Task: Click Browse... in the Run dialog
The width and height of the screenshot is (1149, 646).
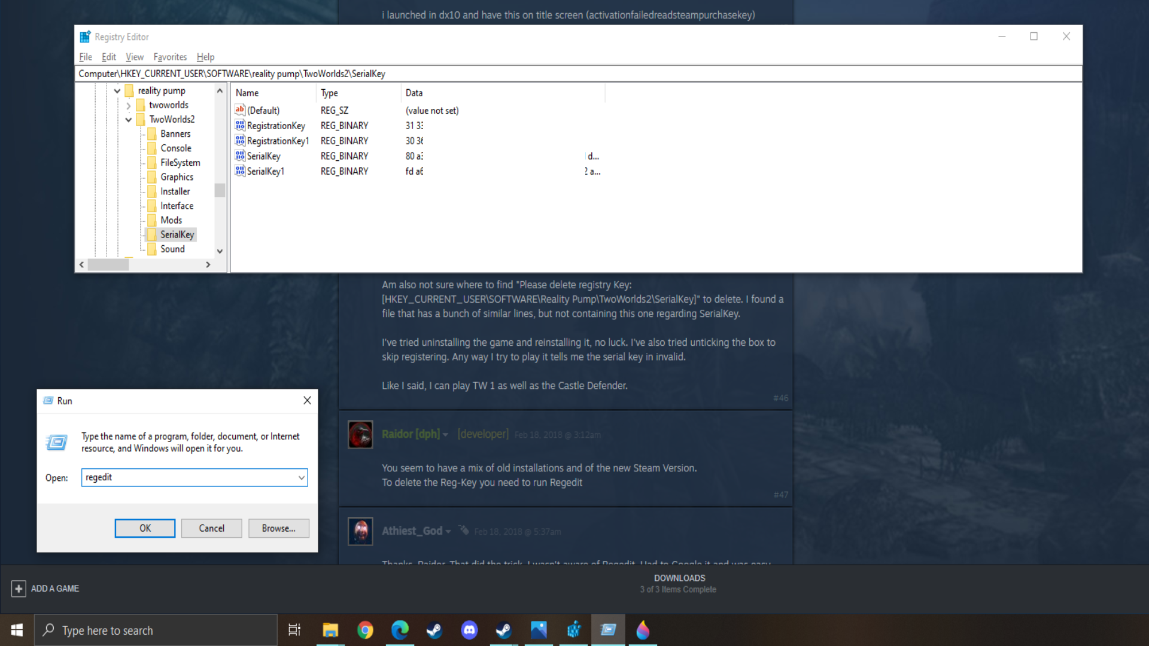Action: pyautogui.click(x=278, y=528)
